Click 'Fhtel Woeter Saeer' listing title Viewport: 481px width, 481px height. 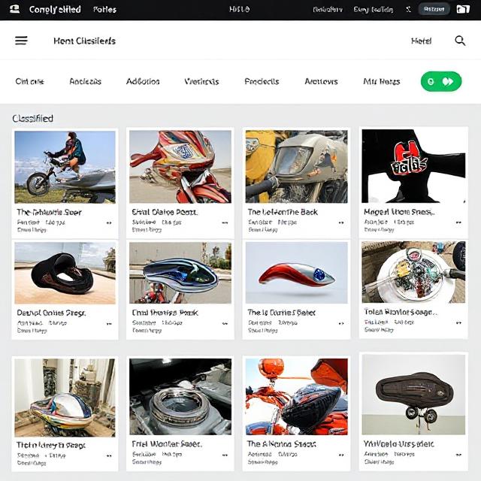pos(167,444)
